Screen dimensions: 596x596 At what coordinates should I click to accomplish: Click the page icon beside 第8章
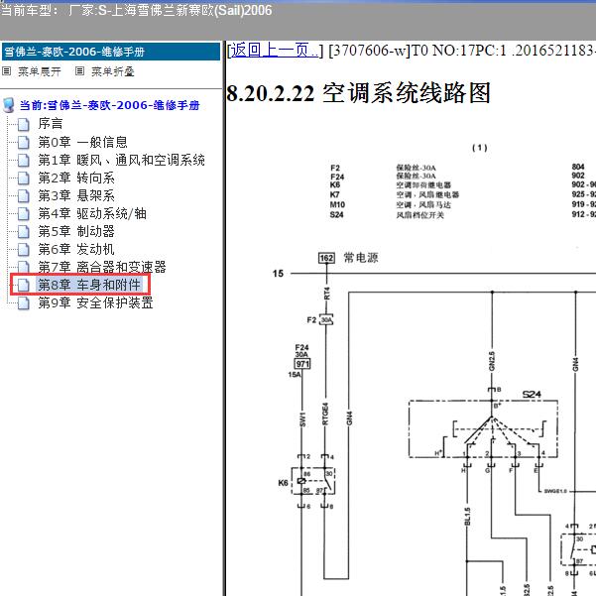tap(24, 285)
